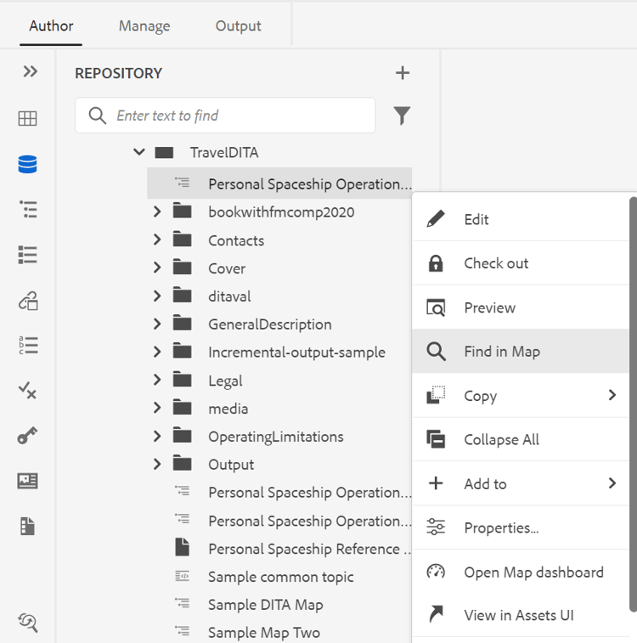Select Find in Map menu entry
The width and height of the screenshot is (637, 643).
(x=521, y=352)
